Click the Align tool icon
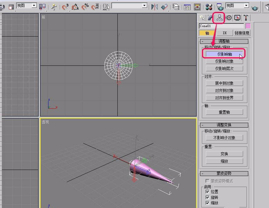Image resolution: width=269 pixels, height=208 pixels. pyautogui.click(x=164, y=7)
